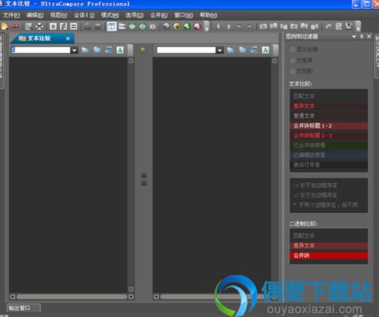Open the 视图 menu
379x317 pixels.
(58, 16)
